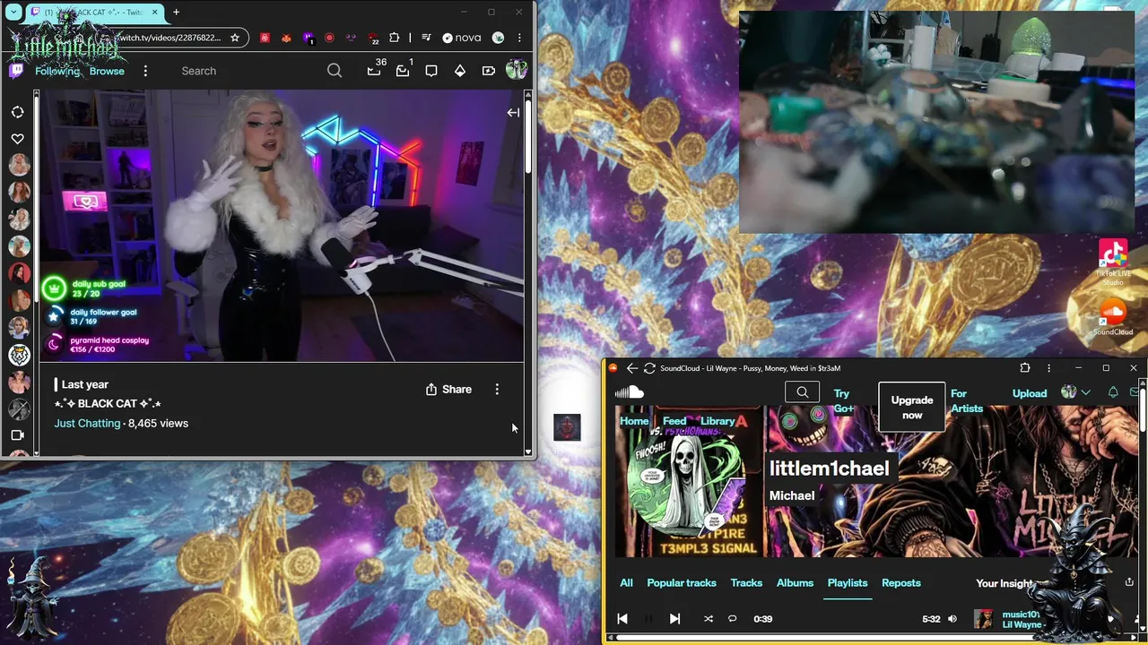The height and width of the screenshot is (645, 1148).
Task: Skip to previous track in SoundCloud
Action: coord(622,619)
